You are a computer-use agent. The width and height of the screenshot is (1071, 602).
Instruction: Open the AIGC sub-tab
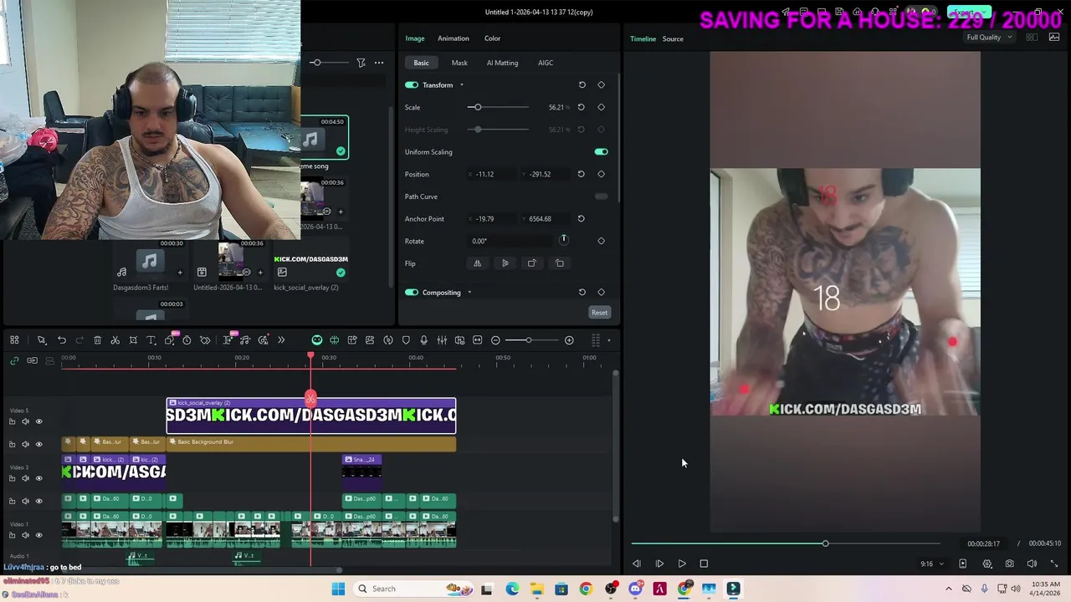(x=546, y=63)
